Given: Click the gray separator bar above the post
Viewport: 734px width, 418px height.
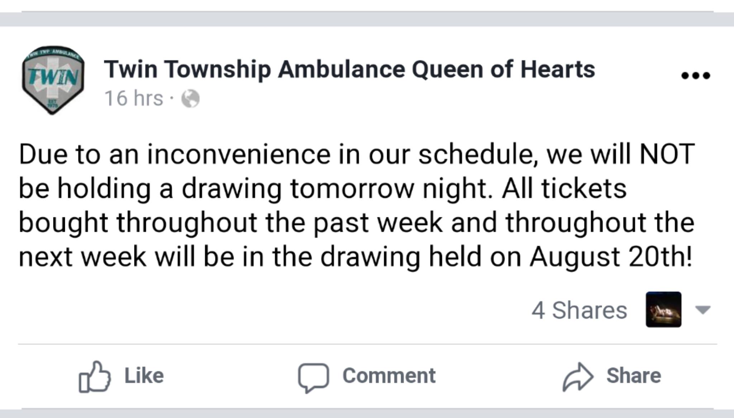Looking at the screenshot, I should coord(367,19).
